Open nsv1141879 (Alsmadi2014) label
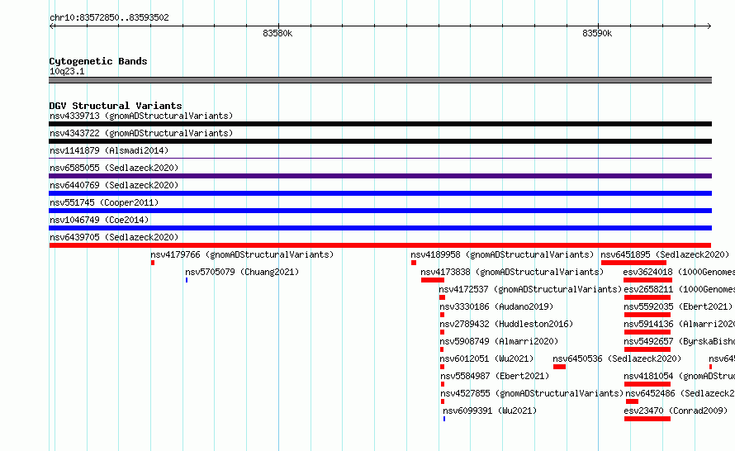The image size is (735, 451). [109, 150]
